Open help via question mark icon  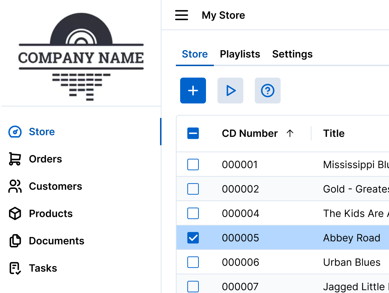pyautogui.click(x=268, y=90)
